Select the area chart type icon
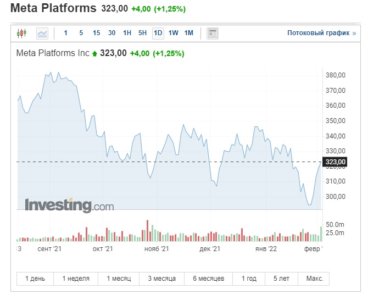Image resolution: width=368 pixels, height=300 pixels. (42, 33)
